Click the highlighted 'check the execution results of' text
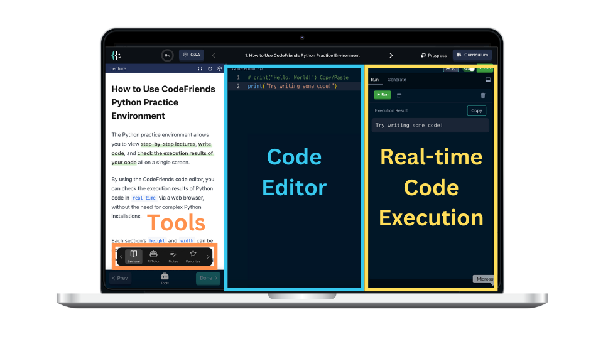Image resolution: width=603 pixels, height=339 pixels. [175, 153]
